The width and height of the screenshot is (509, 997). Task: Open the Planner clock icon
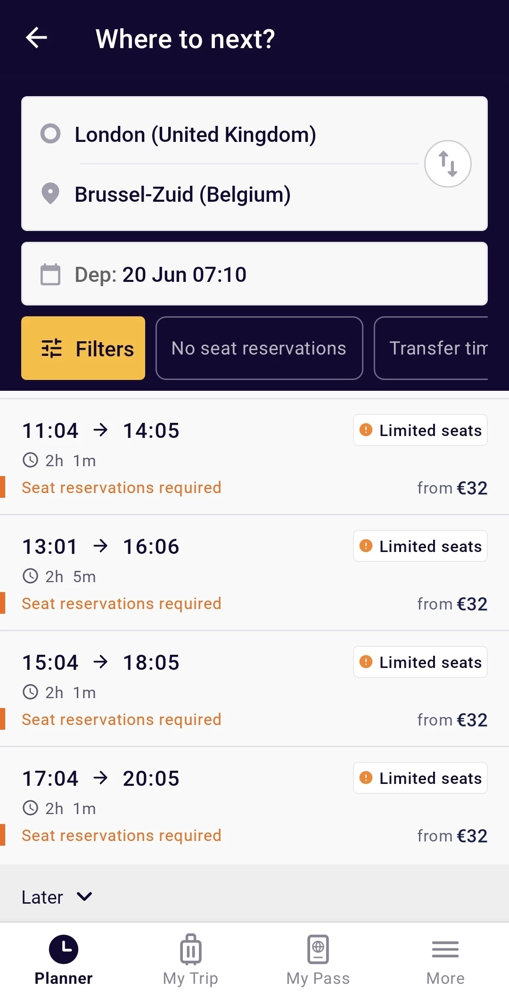pos(64,949)
